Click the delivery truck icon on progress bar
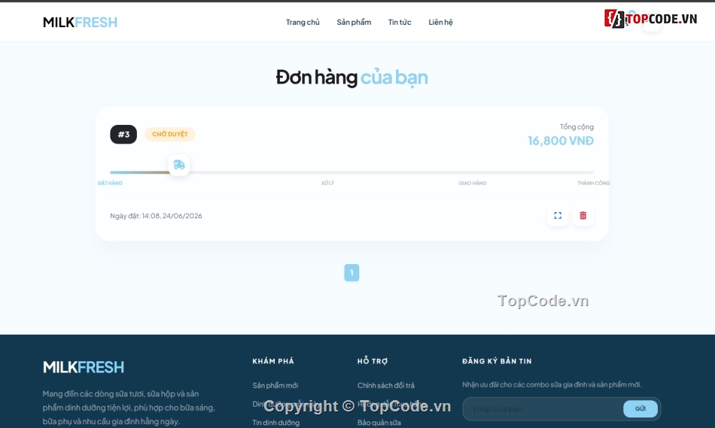Screen dimensions: 715x428 click(x=179, y=165)
